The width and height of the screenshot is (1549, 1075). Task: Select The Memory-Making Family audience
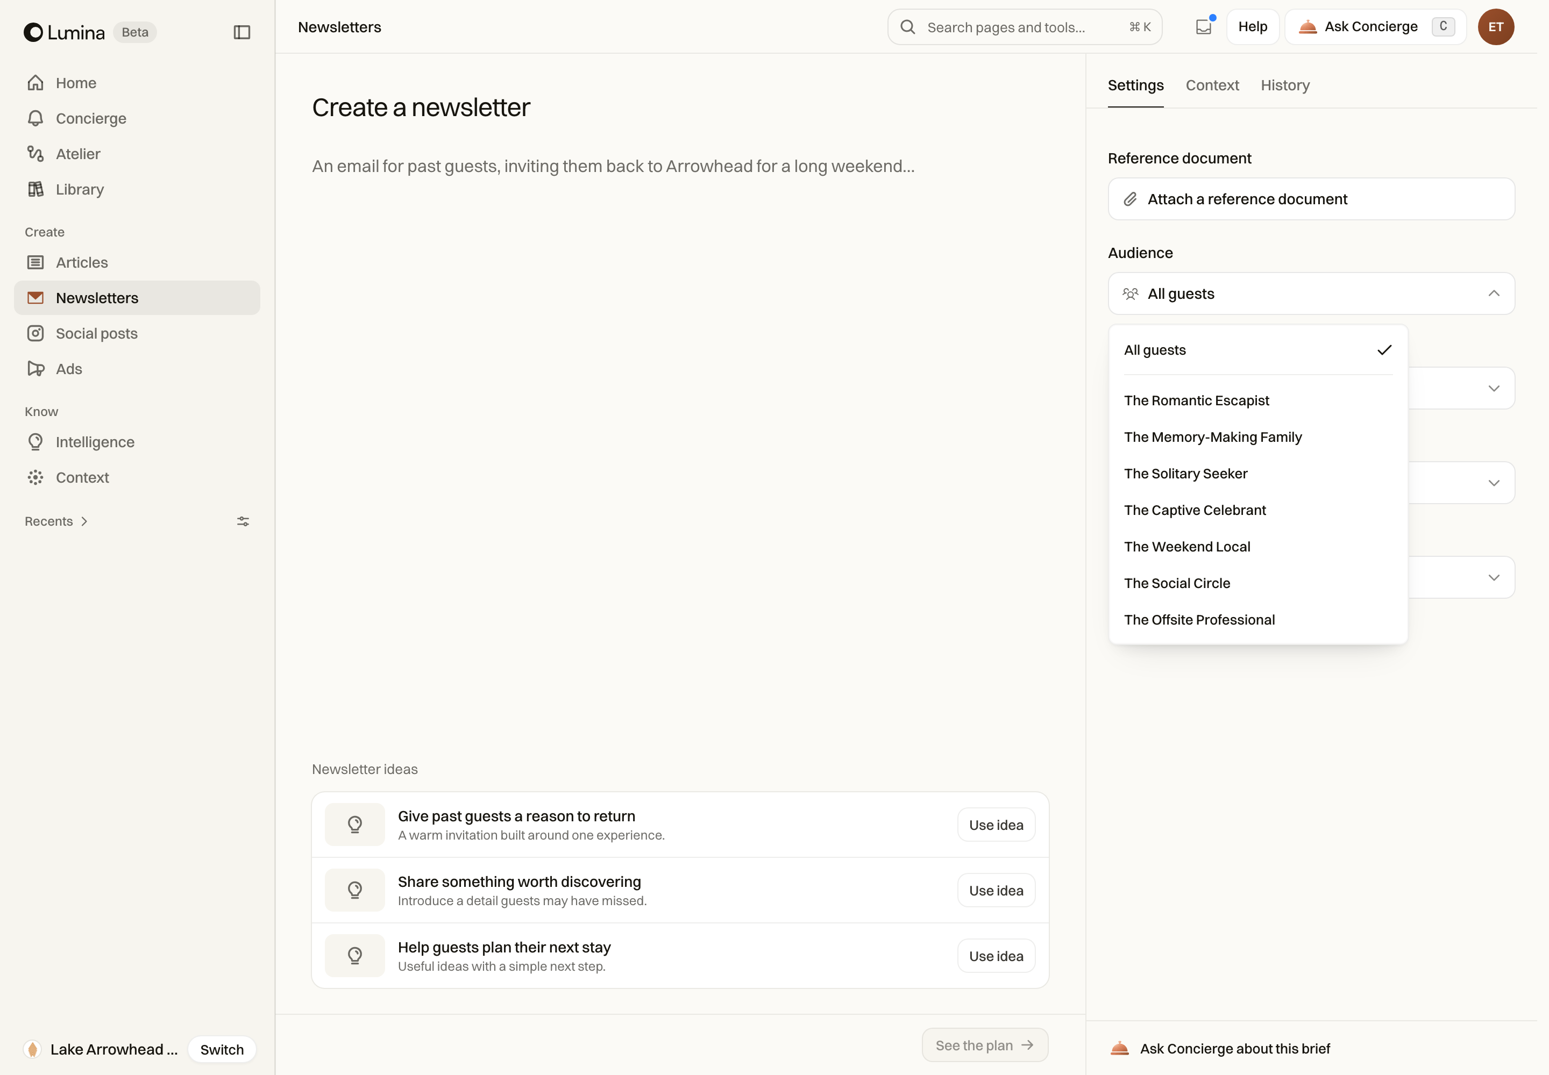click(1258, 437)
